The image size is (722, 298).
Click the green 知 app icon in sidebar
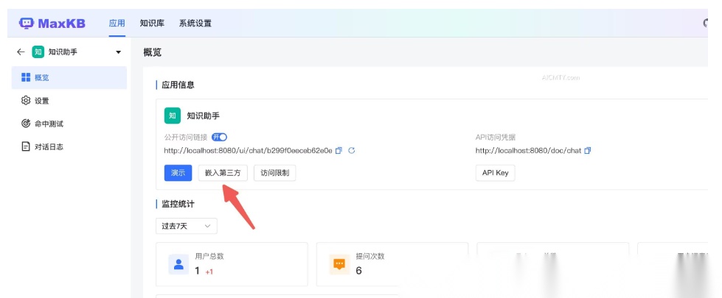click(x=38, y=52)
